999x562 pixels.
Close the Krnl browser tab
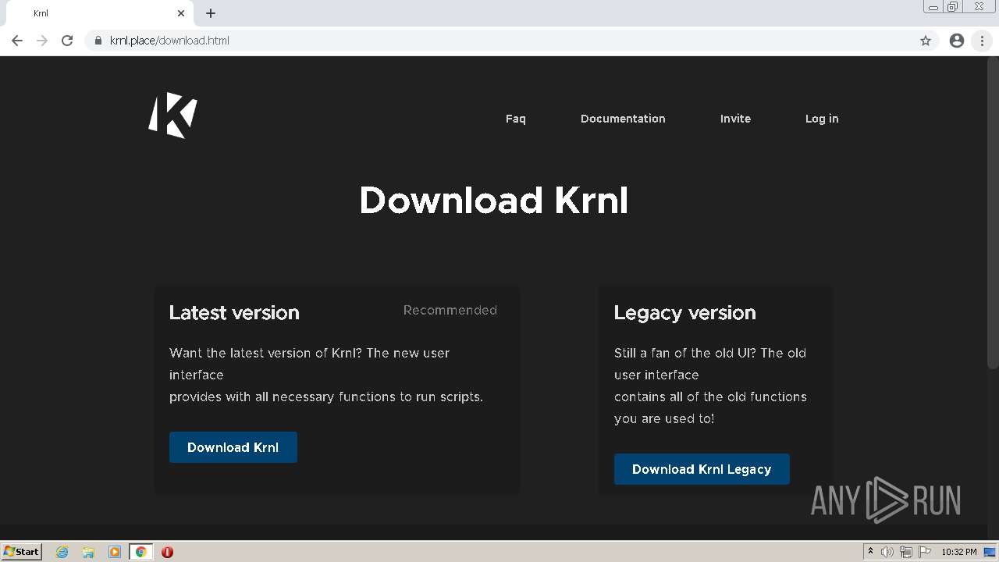181,13
